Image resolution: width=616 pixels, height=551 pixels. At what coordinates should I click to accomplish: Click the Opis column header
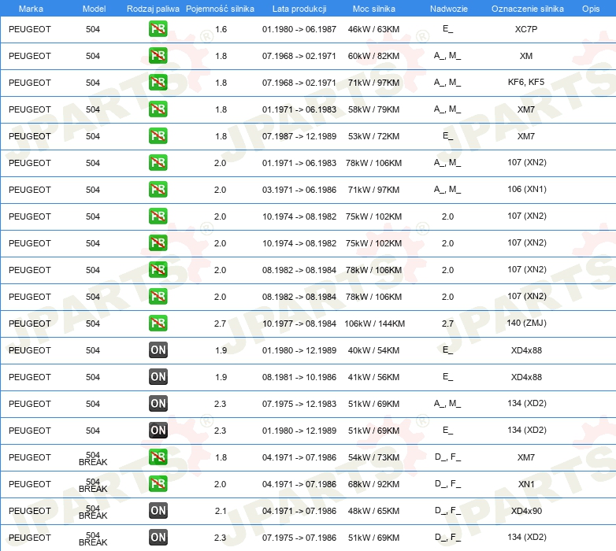(590, 8)
